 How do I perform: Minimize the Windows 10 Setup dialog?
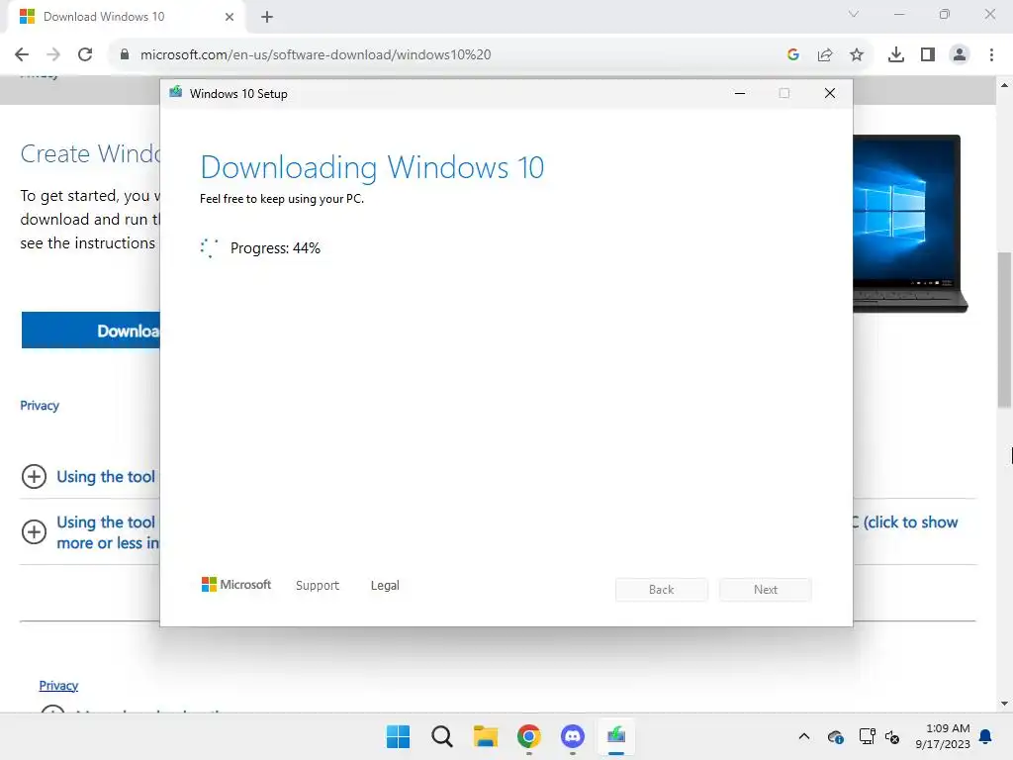click(x=740, y=93)
